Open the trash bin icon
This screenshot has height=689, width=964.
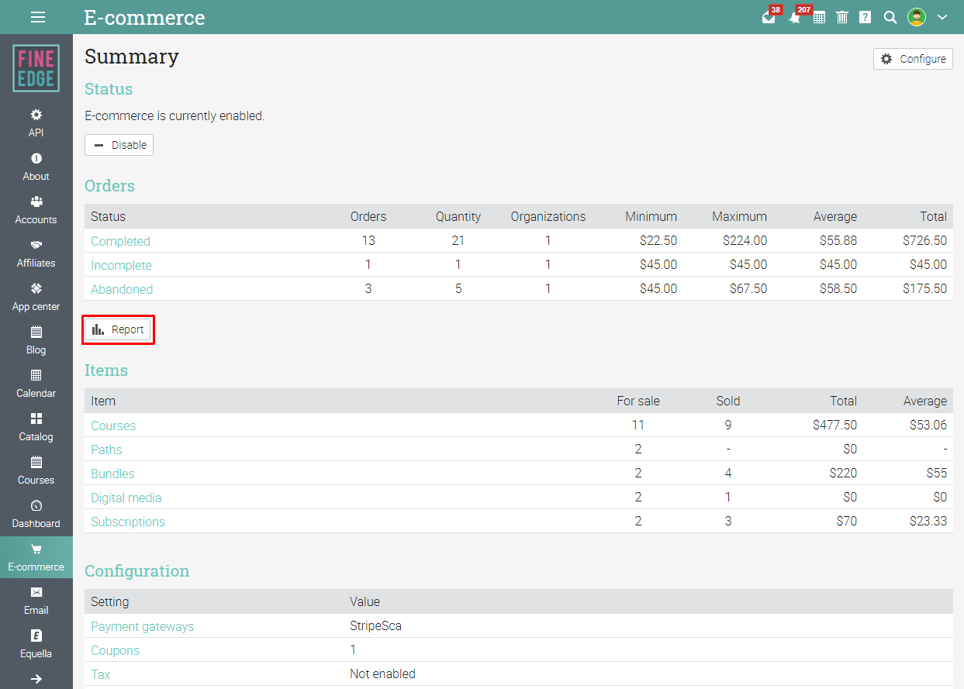842,17
